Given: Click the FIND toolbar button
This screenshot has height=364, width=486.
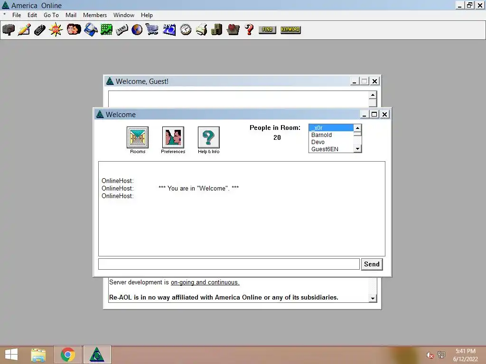Looking at the screenshot, I should (267, 29).
